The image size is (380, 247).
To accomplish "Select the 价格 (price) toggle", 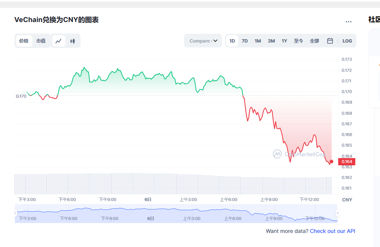I will (24, 41).
